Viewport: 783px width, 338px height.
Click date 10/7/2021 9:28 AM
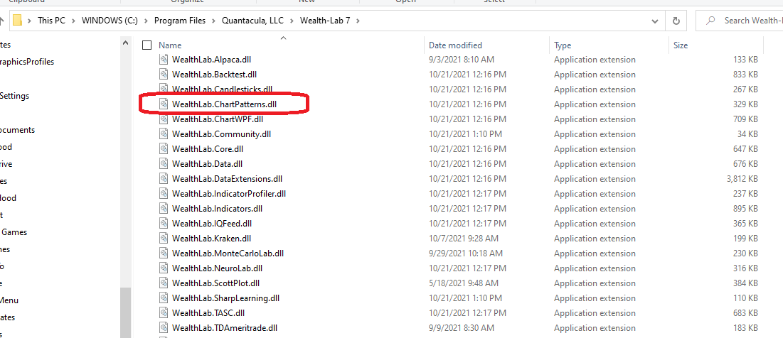coord(464,239)
